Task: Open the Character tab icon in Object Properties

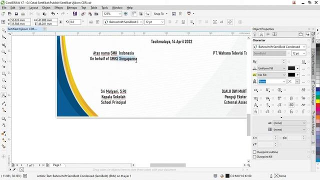Action: [x=261, y=34]
